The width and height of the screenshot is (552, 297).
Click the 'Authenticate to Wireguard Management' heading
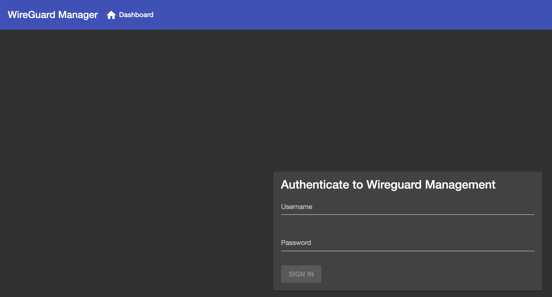click(388, 185)
